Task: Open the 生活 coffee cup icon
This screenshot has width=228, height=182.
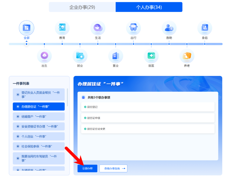Action: click(98, 28)
